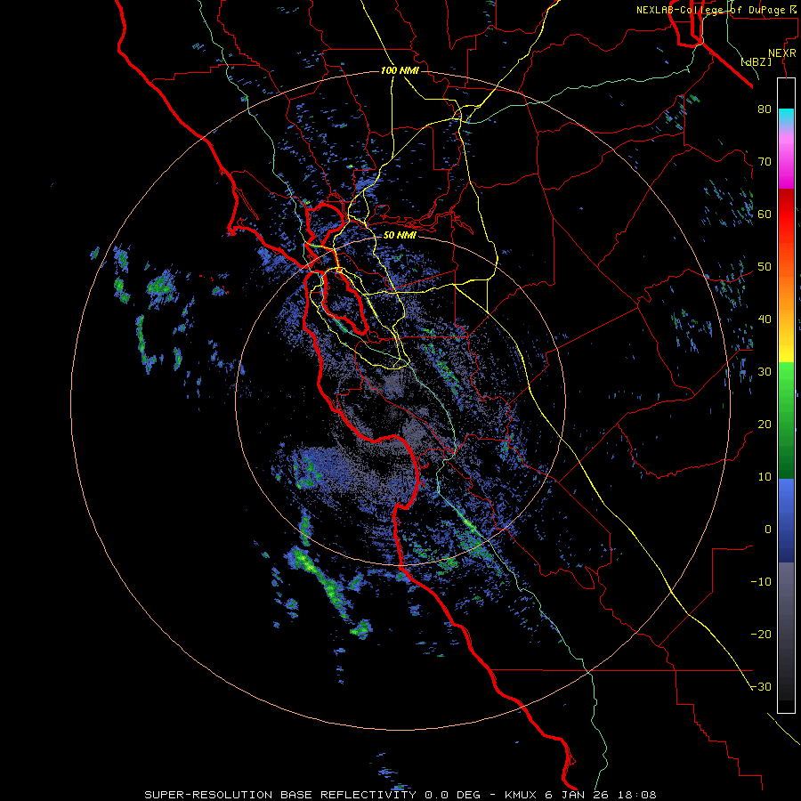
Task: Click "SUPER-RESOLUTION BASE REFLECTIVITY" in the footer
Action: coord(280,795)
